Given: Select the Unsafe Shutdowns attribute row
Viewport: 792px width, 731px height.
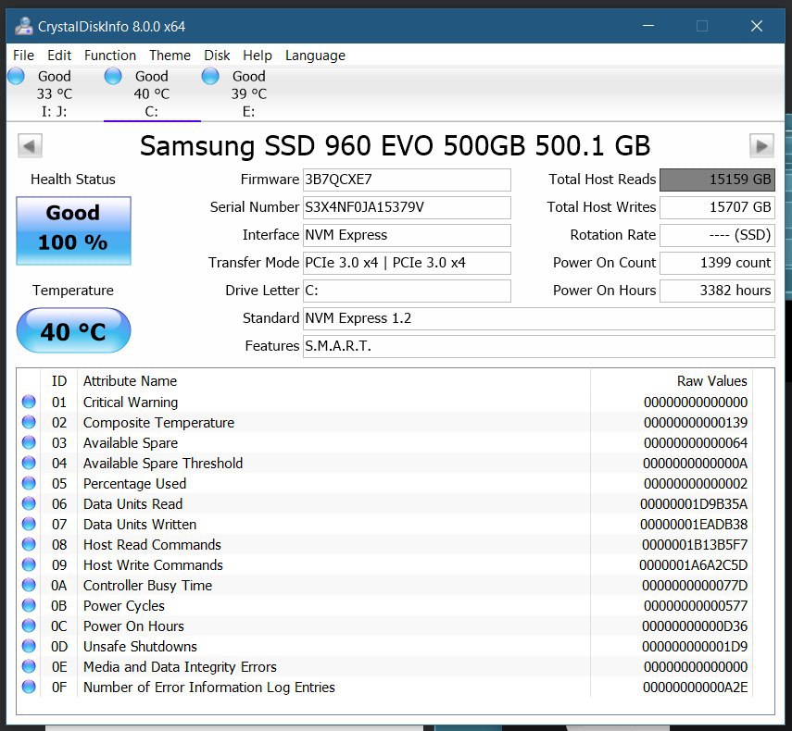Looking at the screenshot, I should pos(385,646).
